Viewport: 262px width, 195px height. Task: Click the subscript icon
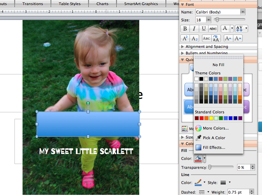[195, 39]
